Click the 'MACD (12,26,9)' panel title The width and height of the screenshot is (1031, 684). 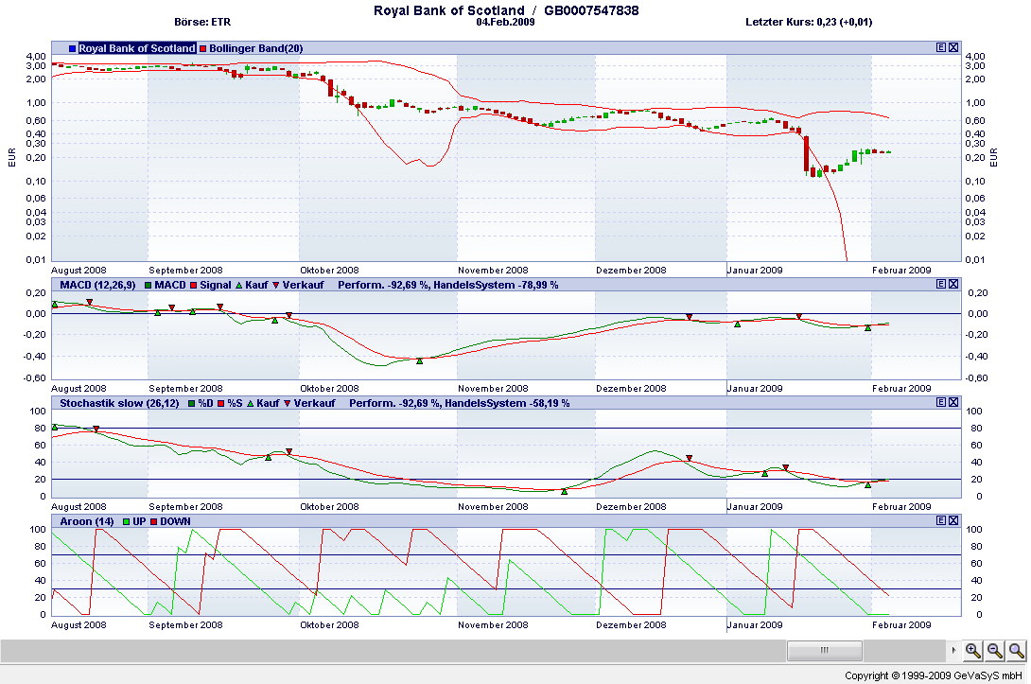[97, 285]
